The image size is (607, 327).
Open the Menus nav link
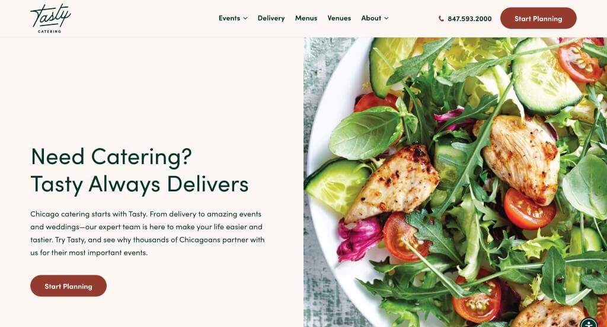(306, 18)
